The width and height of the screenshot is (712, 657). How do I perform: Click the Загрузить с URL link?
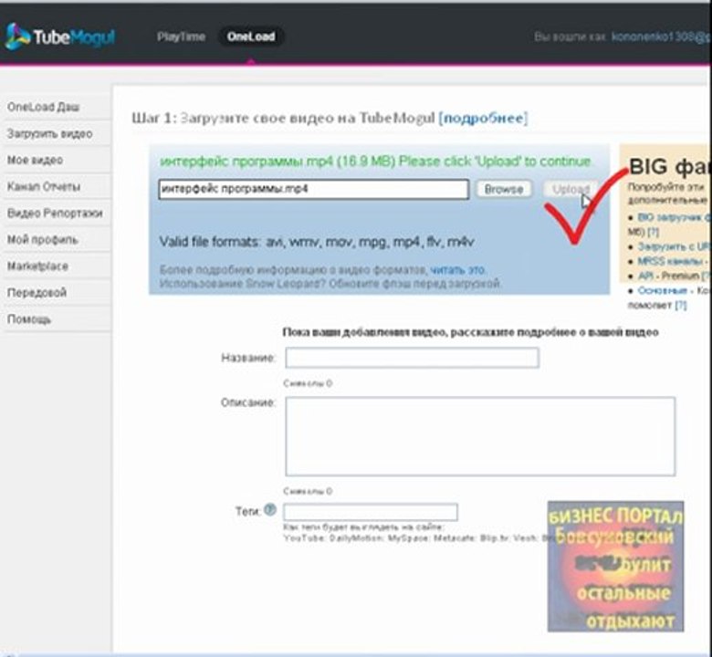674,246
